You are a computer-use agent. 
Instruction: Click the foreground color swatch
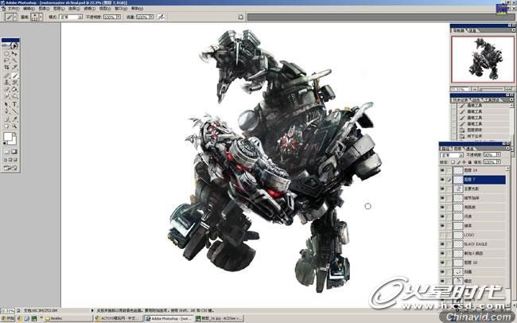pos(8,136)
